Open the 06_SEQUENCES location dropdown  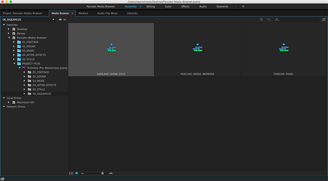(53, 20)
